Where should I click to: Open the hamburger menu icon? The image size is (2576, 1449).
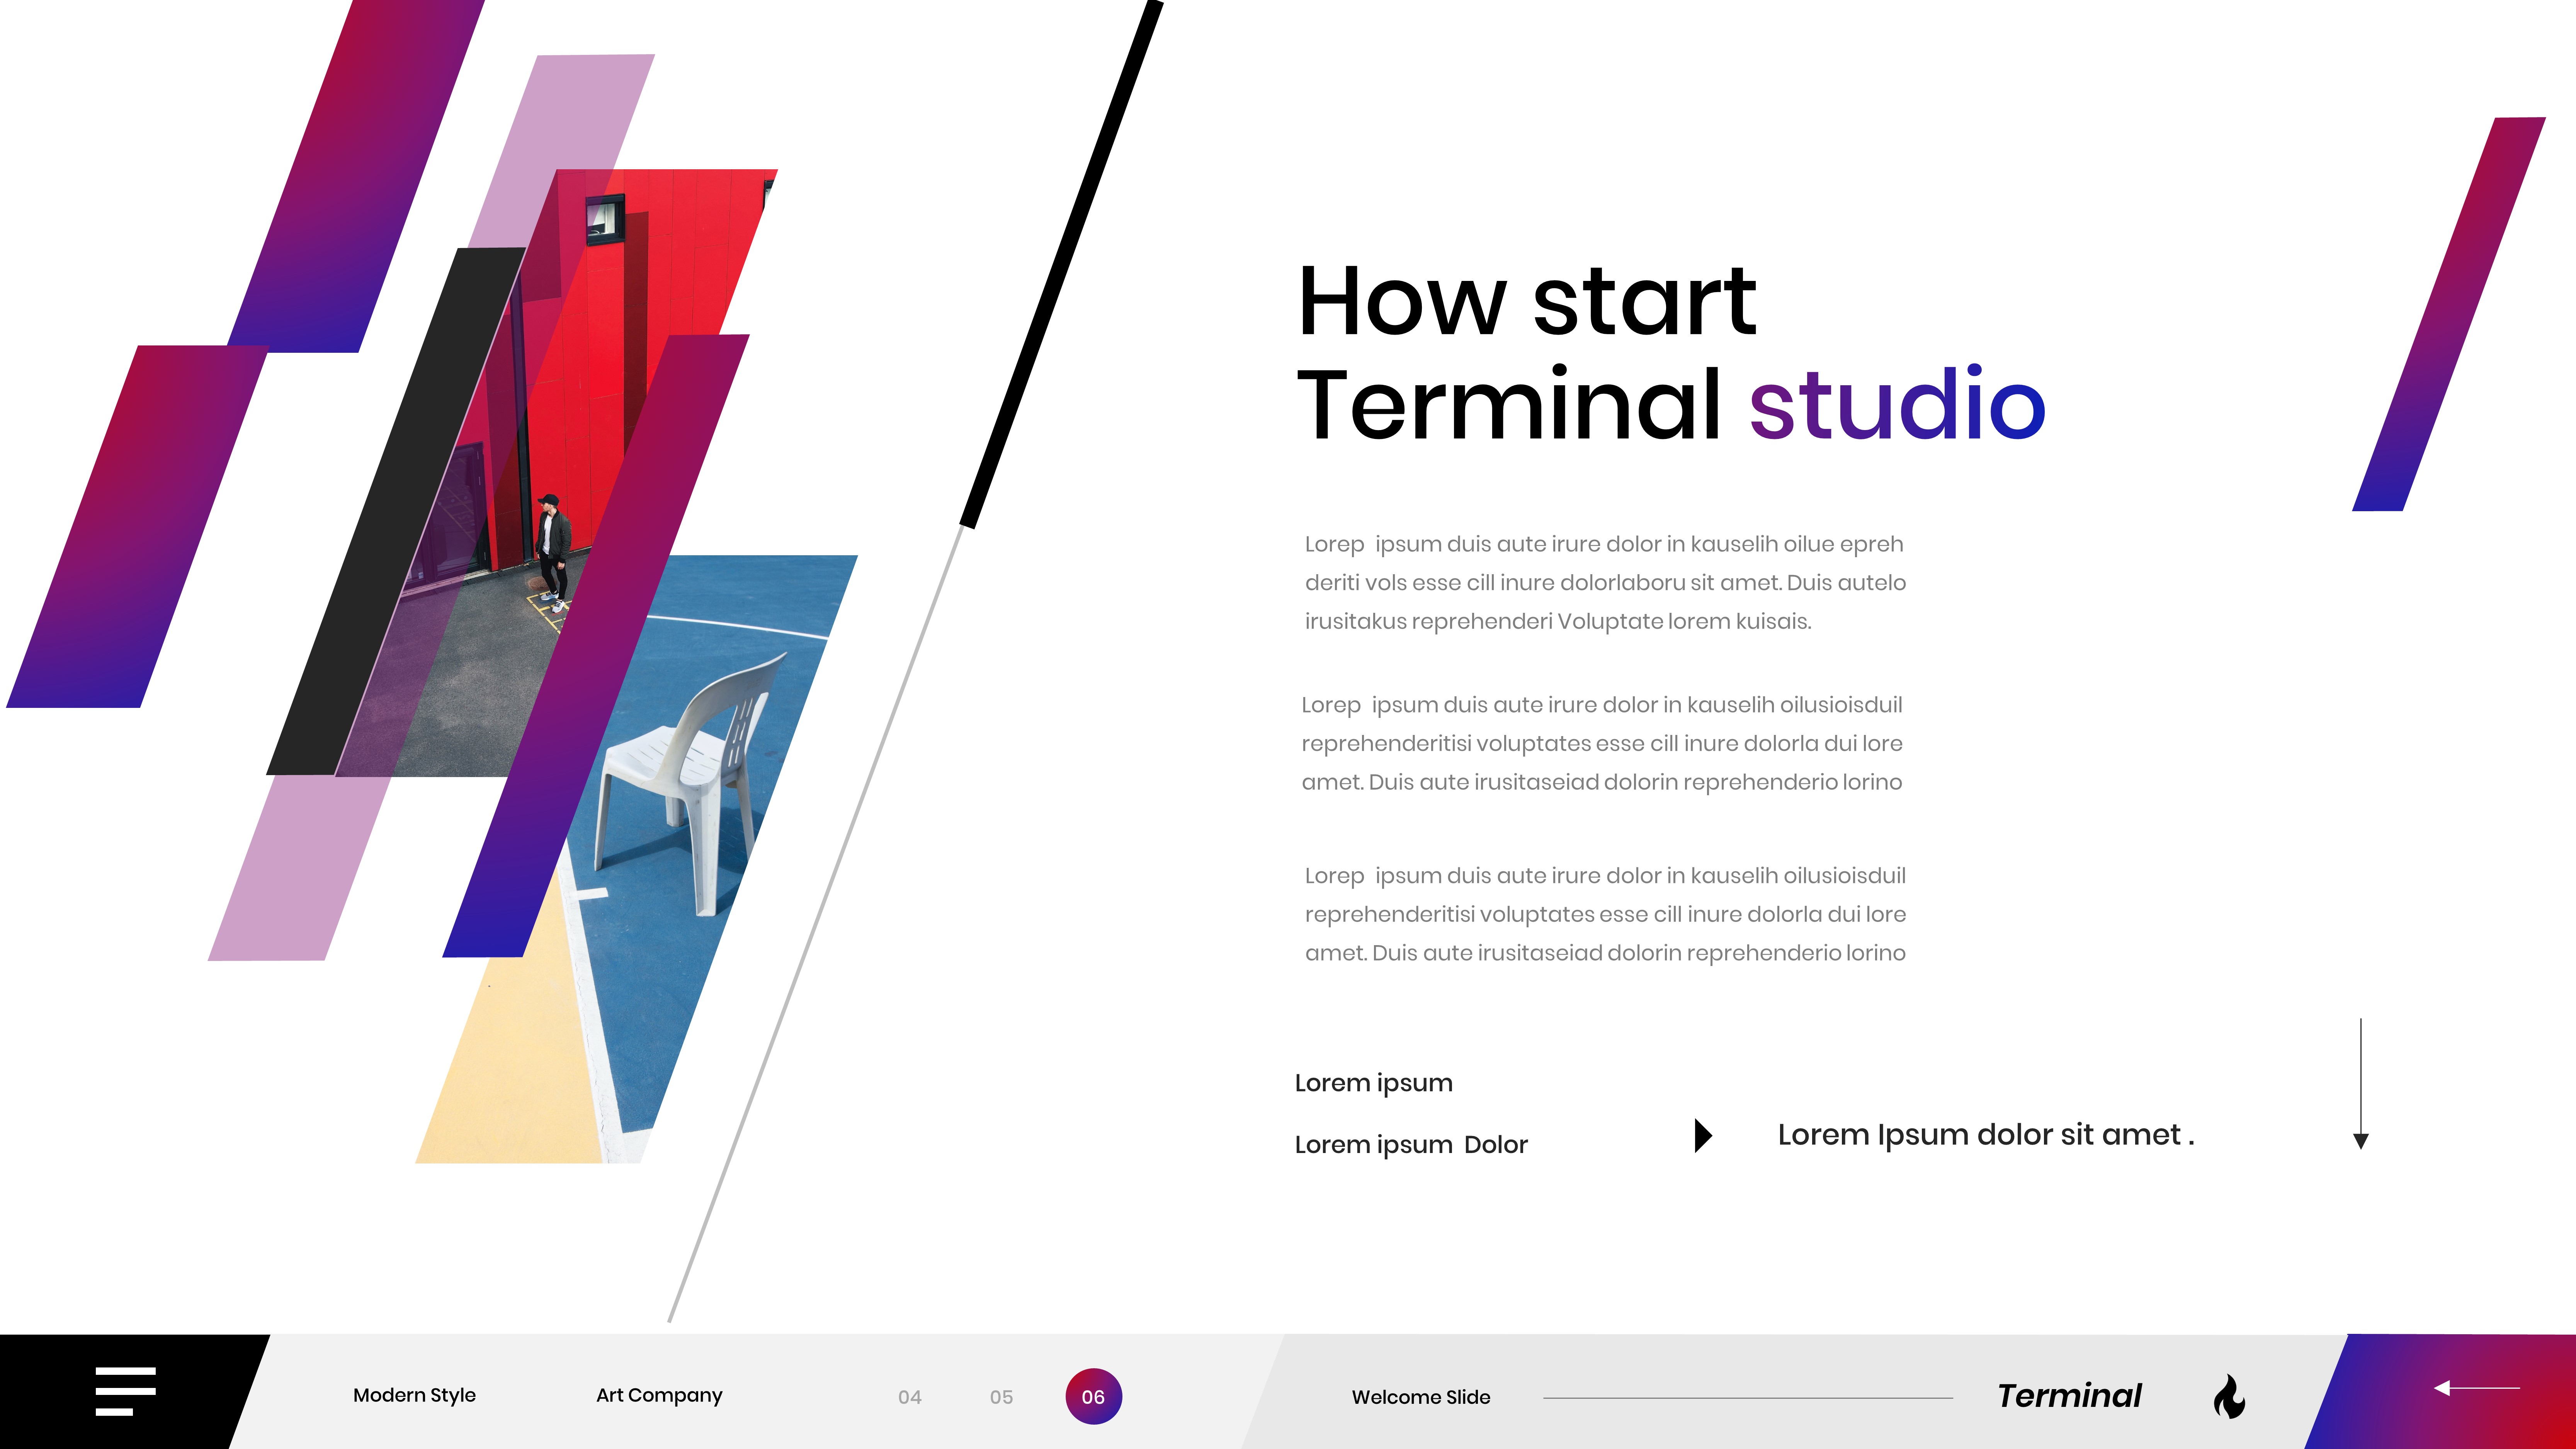pyautogui.click(x=125, y=1391)
